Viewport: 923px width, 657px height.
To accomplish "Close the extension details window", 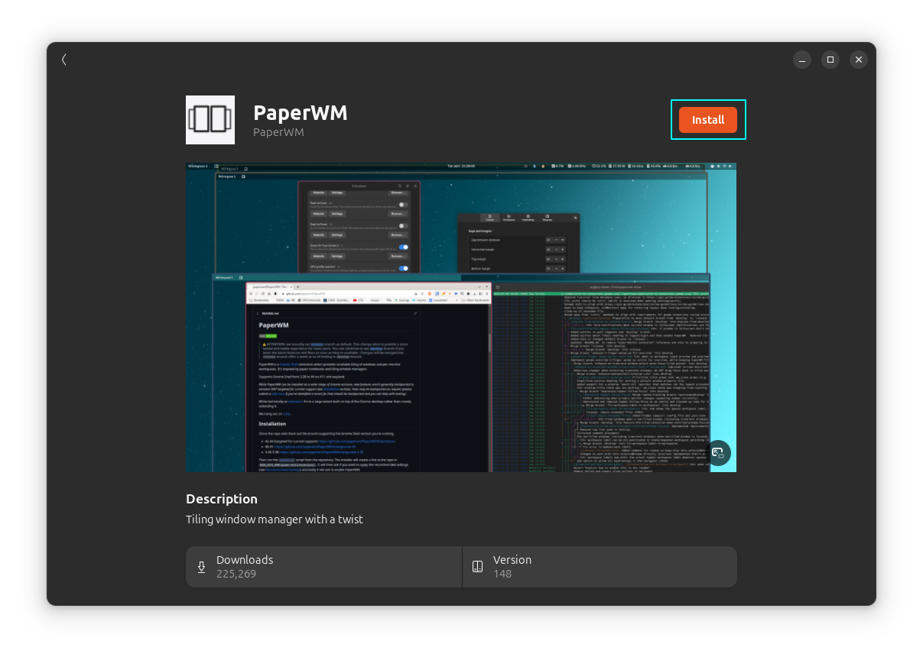I will click(x=859, y=60).
